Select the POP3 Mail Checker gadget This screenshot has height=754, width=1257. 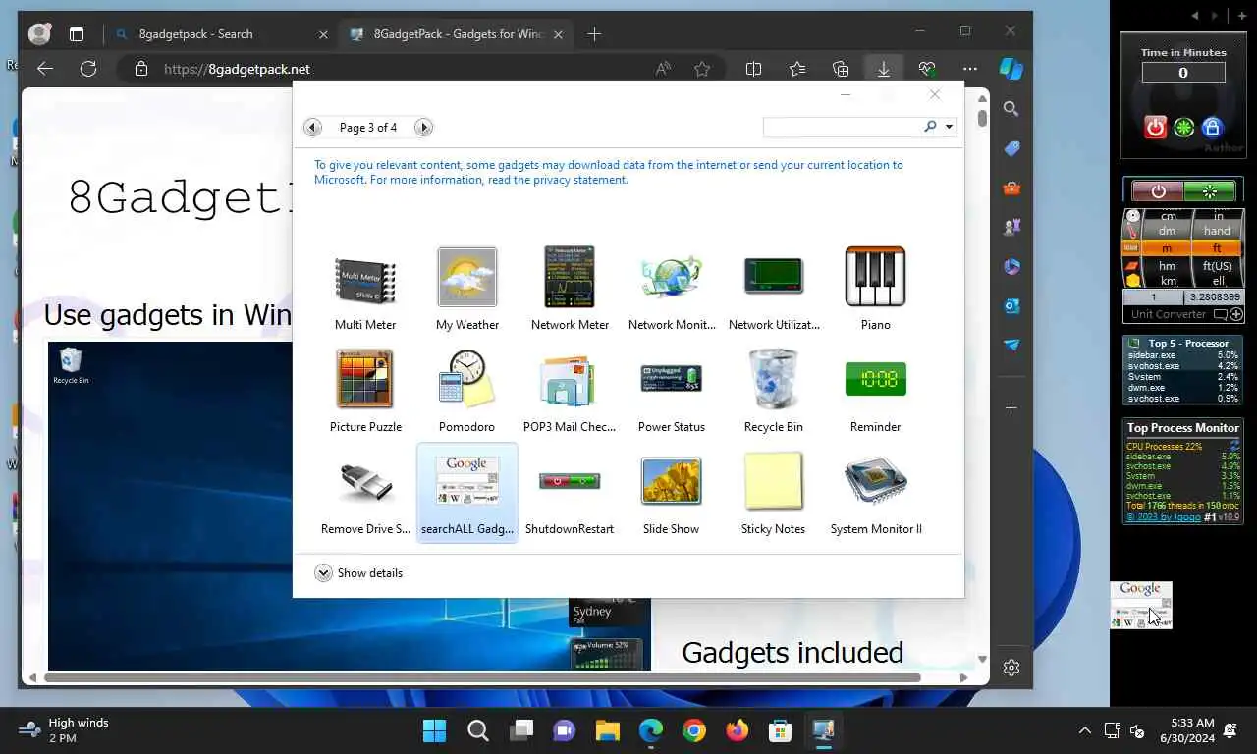570,393
